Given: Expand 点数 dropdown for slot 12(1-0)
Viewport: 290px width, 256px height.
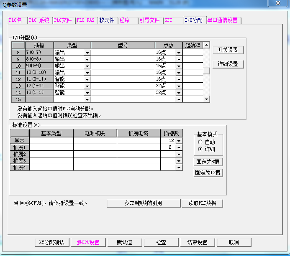Looking at the screenshot, I should click(x=179, y=86).
